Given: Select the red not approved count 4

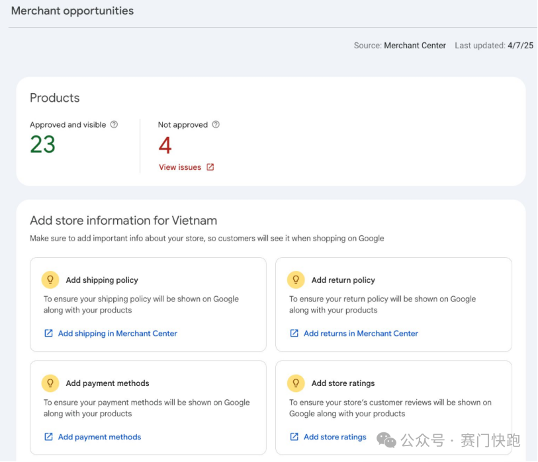Looking at the screenshot, I should pyautogui.click(x=165, y=145).
